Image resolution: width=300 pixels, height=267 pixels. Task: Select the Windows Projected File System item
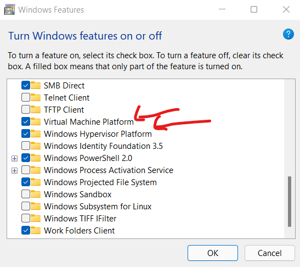pyautogui.click(x=100, y=182)
